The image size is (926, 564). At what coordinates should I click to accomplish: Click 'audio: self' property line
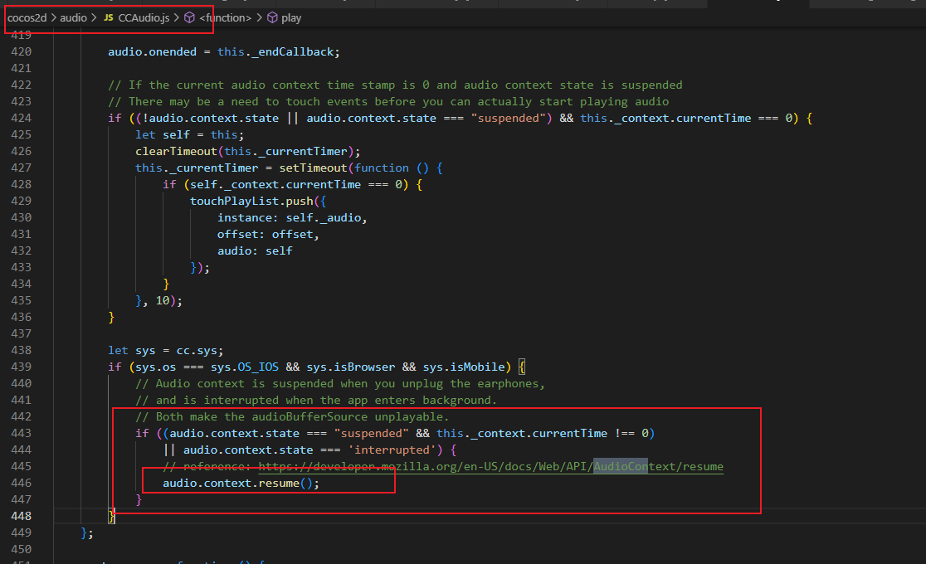(x=255, y=251)
